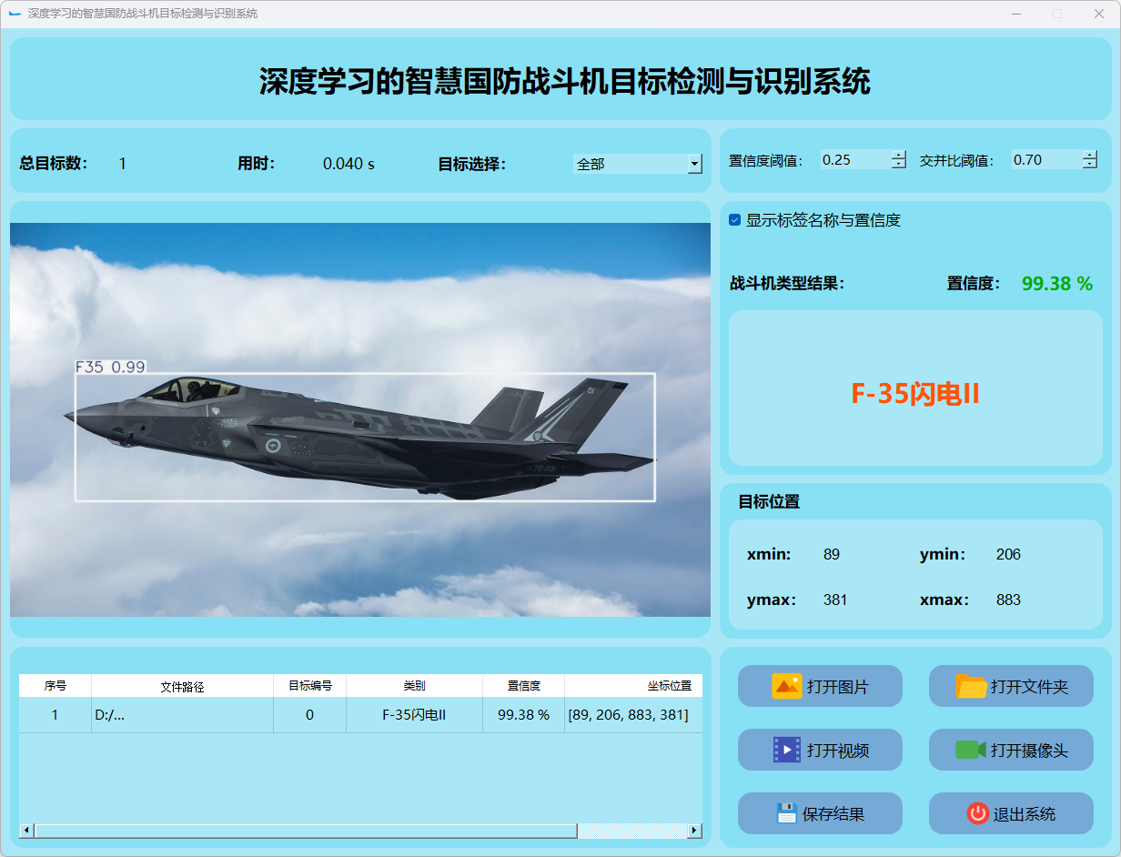The height and width of the screenshot is (857, 1121).
Task: Click the red power icon on 退出系统
Action: coord(977,813)
